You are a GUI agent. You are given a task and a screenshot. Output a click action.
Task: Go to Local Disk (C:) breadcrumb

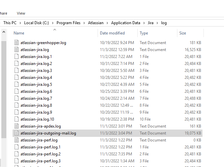point(36,23)
